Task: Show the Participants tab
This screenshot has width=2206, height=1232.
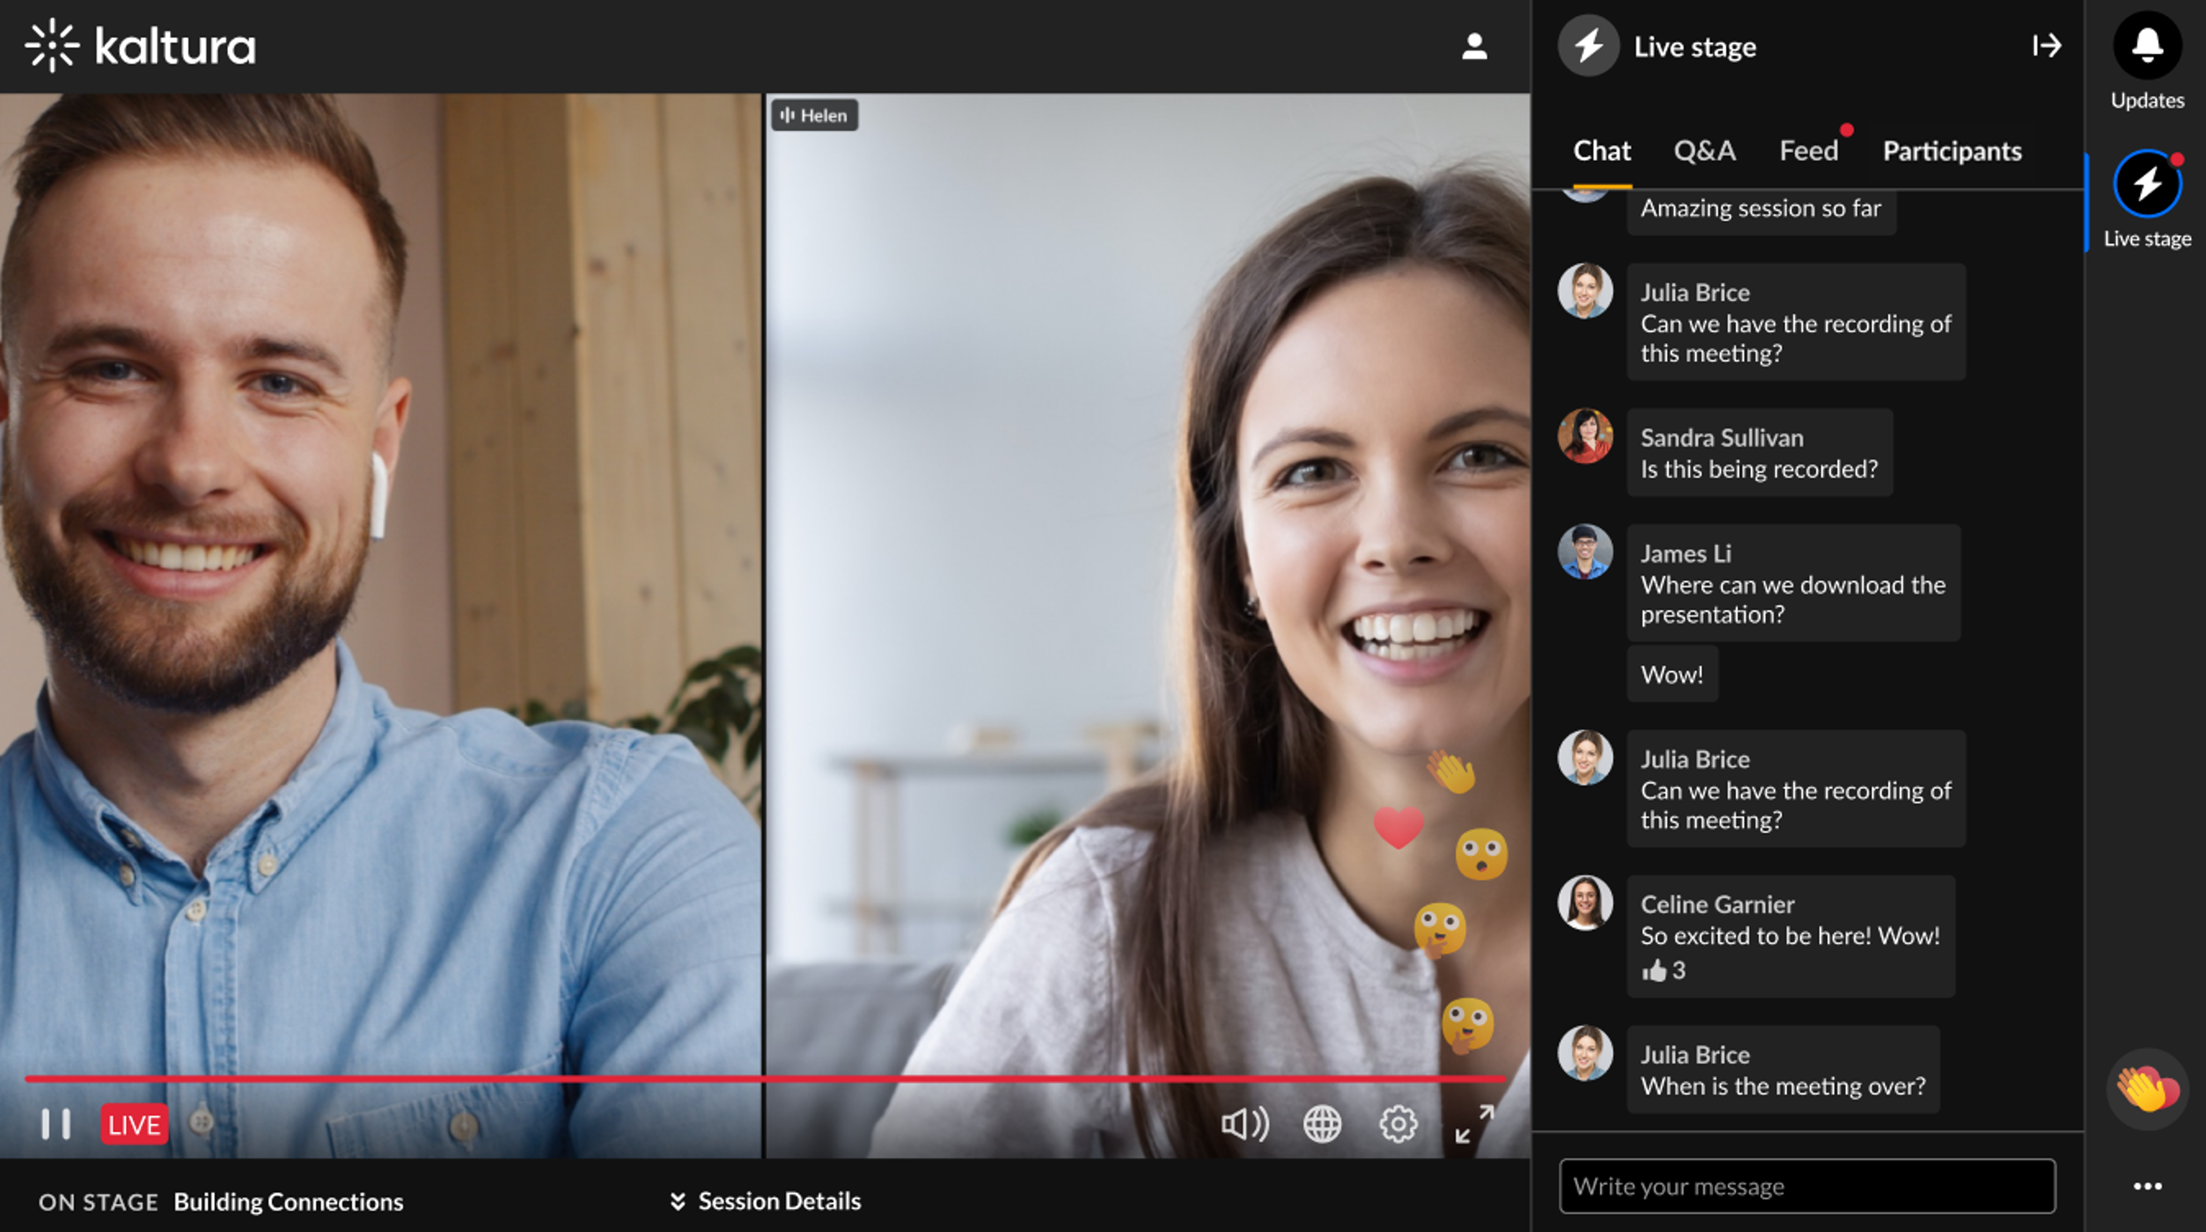Action: [x=1952, y=151]
